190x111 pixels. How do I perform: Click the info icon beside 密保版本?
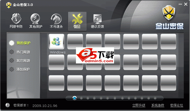point(8,105)
